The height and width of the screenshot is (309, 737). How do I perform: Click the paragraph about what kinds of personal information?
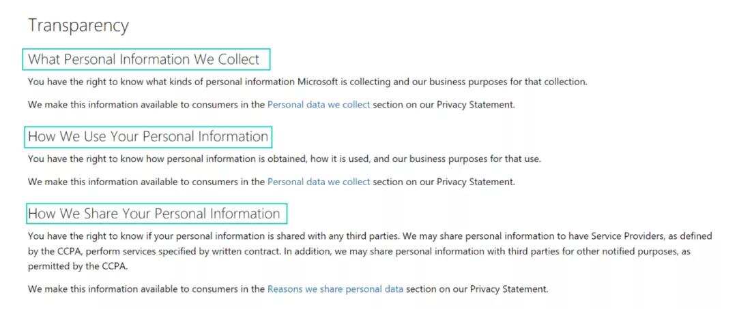coord(307,82)
